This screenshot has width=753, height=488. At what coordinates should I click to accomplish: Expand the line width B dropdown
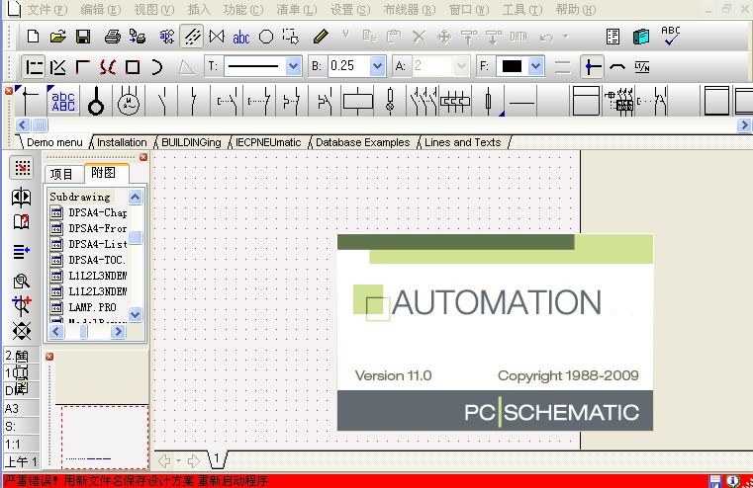tap(377, 66)
